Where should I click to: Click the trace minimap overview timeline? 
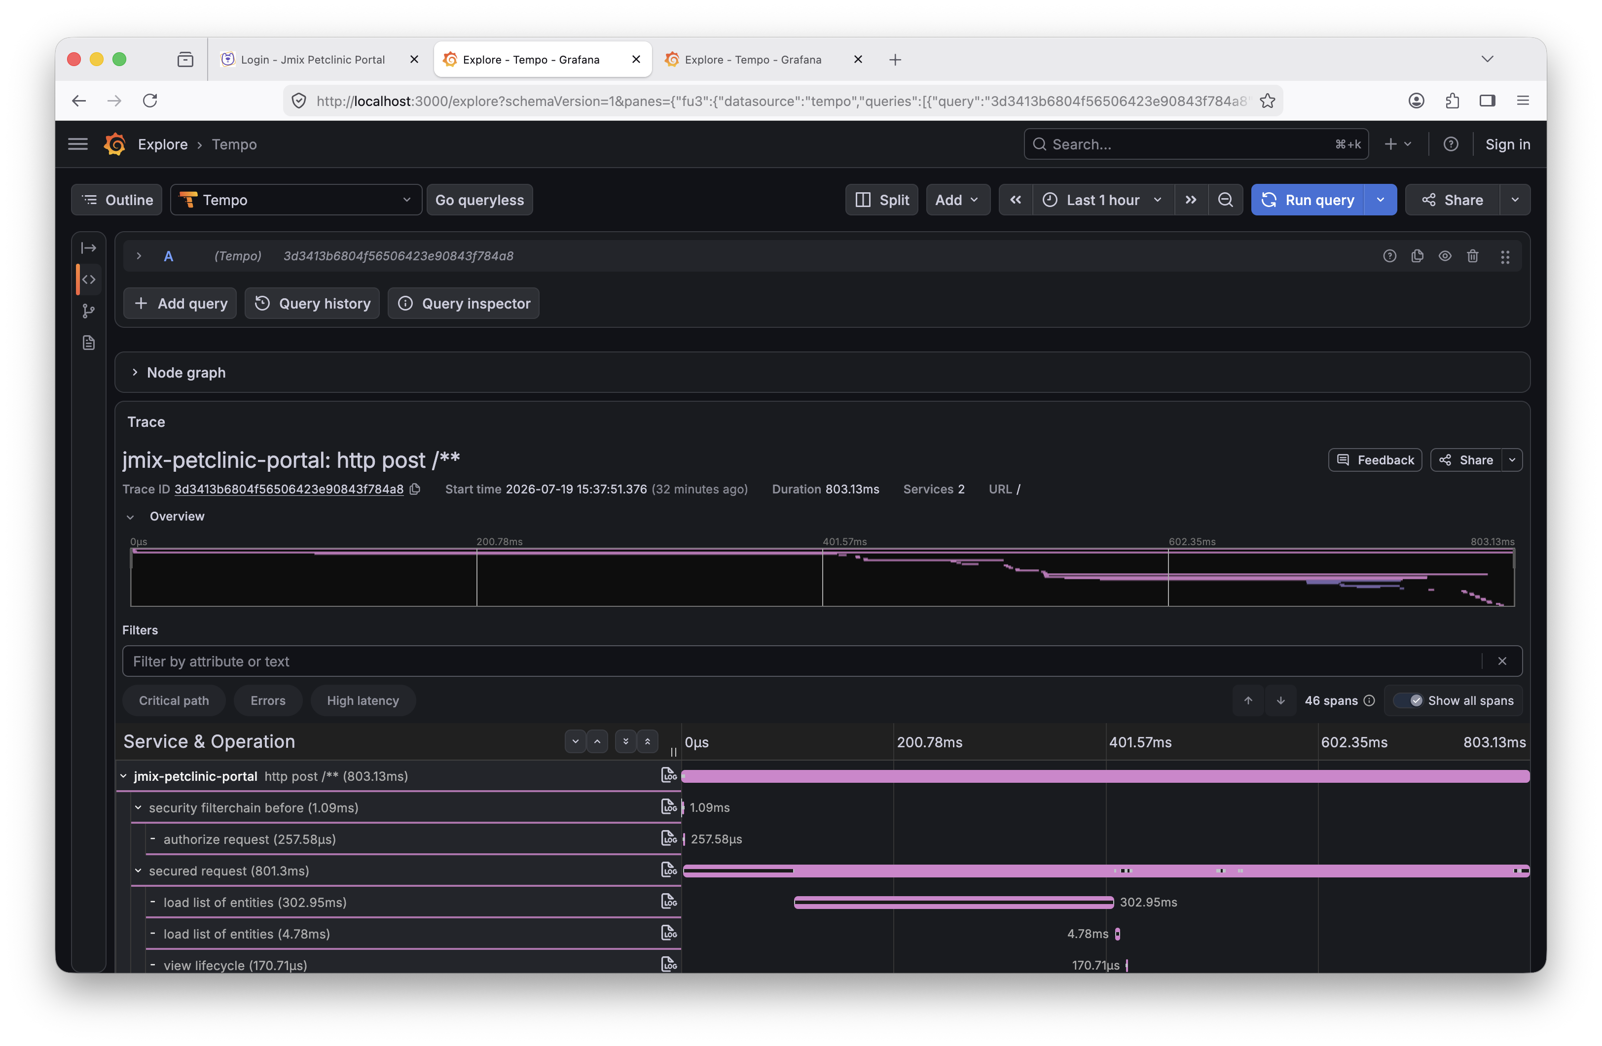[822, 577]
